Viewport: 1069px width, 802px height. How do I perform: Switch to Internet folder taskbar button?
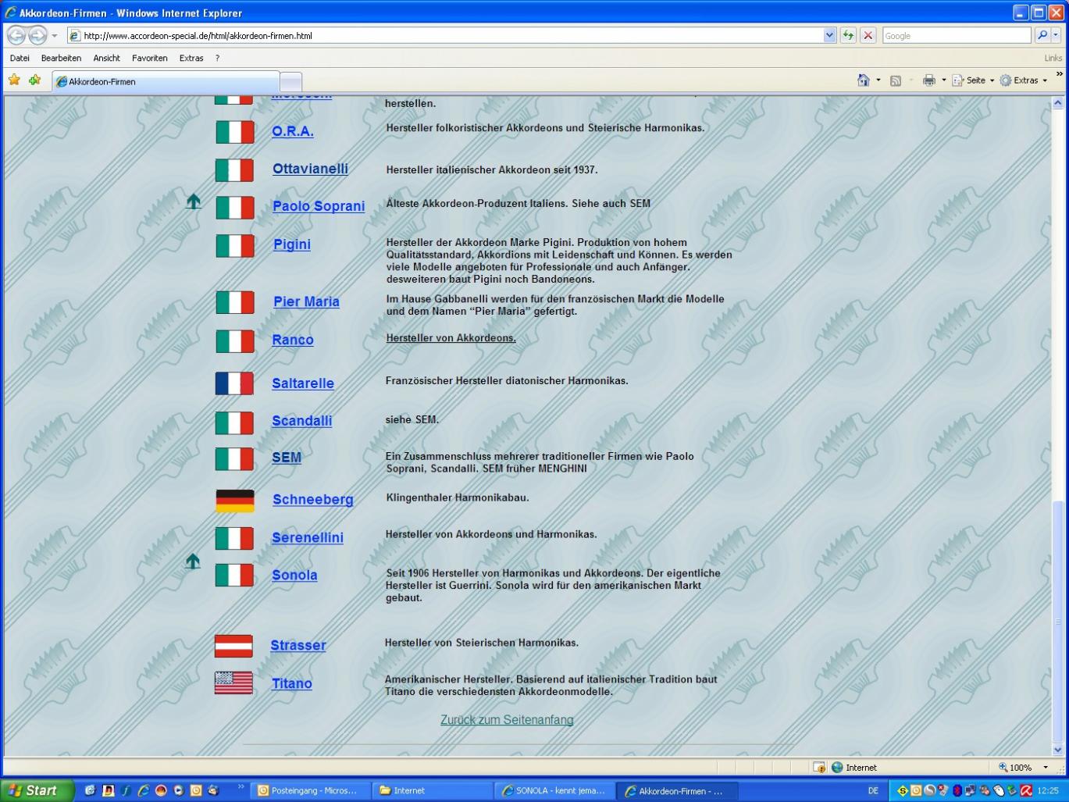[432, 790]
